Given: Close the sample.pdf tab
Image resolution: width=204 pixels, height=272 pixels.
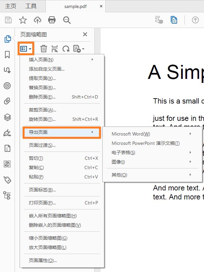Looking at the screenshot, I should click(x=101, y=6).
